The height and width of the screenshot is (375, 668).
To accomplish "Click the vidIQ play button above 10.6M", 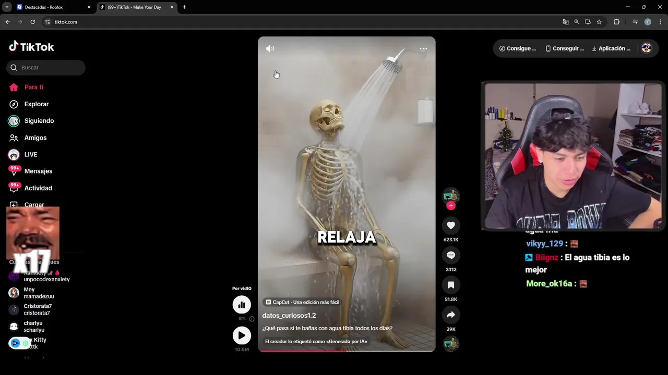I will [242, 335].
